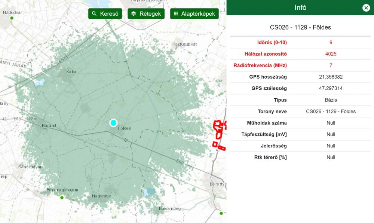Click the 'Rtk térerő [%]' label
The height and width of the screenshot is (223, 374).
(x=270, y=157)
